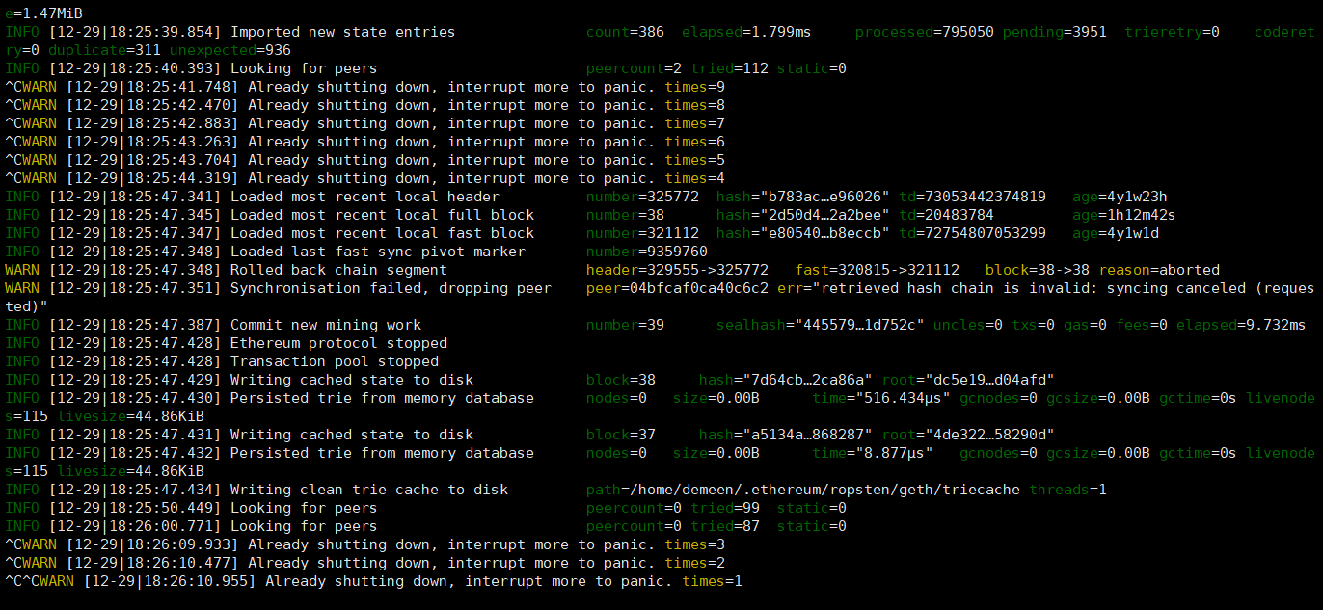Click the 'times=8' warning counter
This screenshot has height=610, width=1323.
click(694, 105)
